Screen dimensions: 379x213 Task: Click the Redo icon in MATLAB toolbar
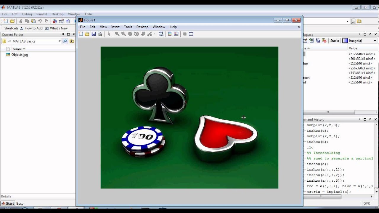pyautogui.click(x=46, y=21)
